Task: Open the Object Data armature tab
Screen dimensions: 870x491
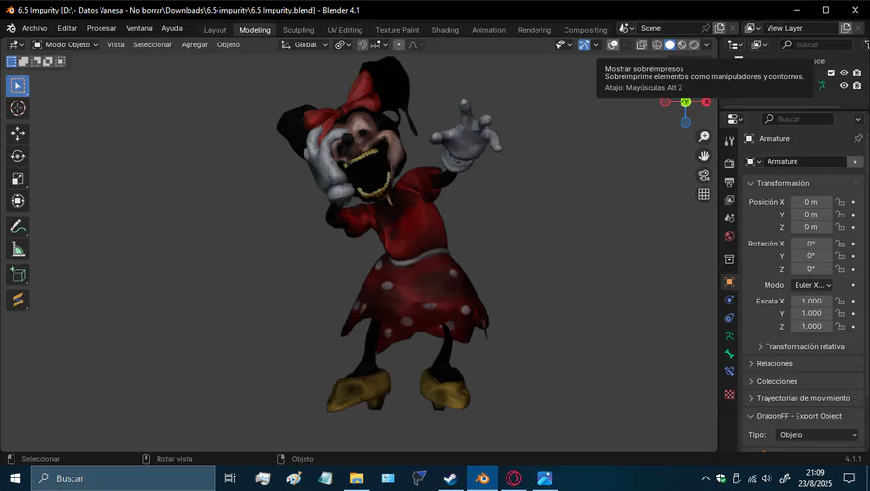Action: 729,335
